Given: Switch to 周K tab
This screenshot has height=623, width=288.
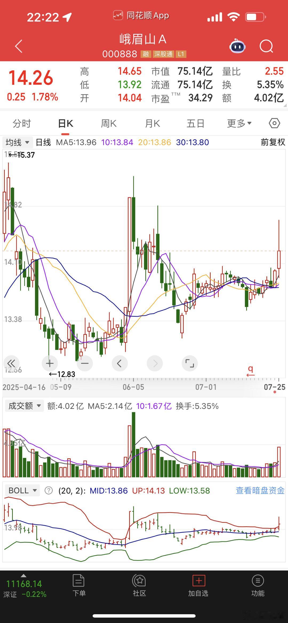Looking at the screenshot, I should 109,123.
